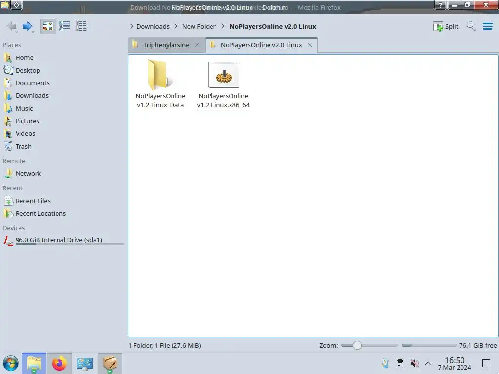Toggle the muted volume tray icon
499x374 pixels.
click(414, 363)
